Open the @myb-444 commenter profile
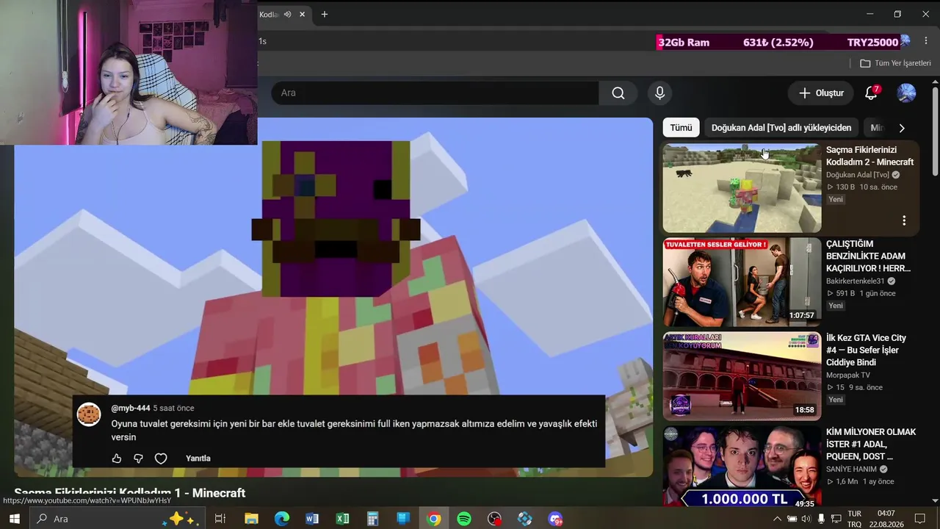Screen dimensions: 940x529 tap(131, 409)
